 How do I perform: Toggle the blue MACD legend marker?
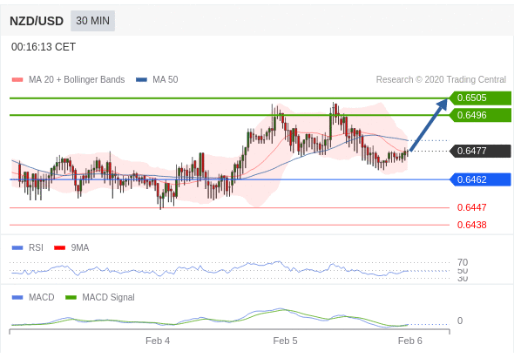coord(17,297)
